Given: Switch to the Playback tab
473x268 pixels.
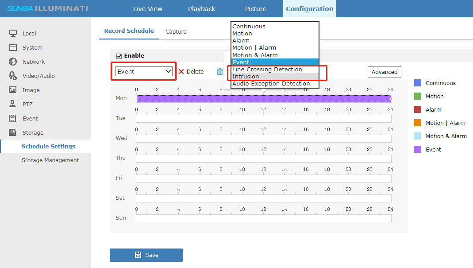Looking at the screenshot, I should pos(202,9).
